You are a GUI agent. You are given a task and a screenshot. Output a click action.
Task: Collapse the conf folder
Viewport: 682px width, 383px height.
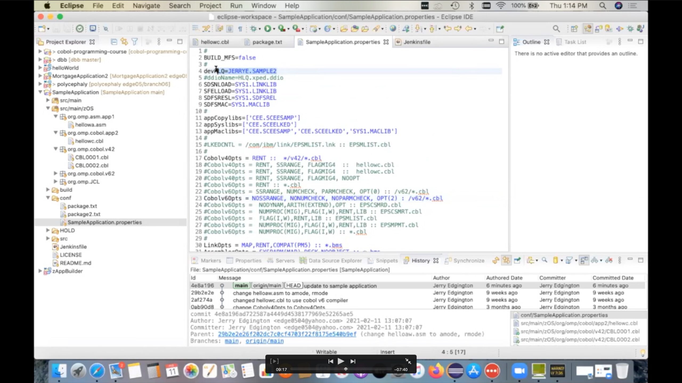[x=48, y=198]
